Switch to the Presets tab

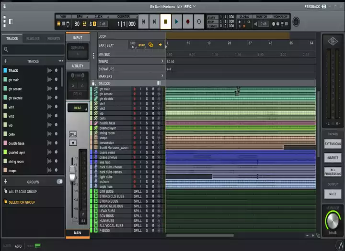[54, 39]
